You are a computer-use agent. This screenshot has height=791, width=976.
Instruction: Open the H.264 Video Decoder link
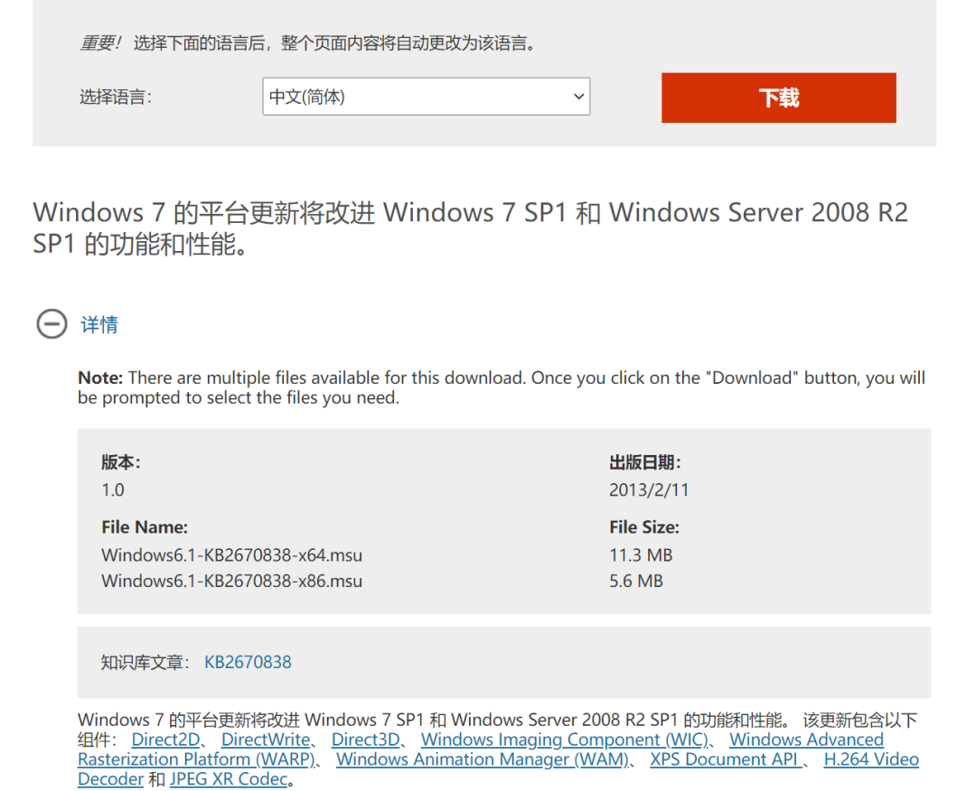click(871, 759)
